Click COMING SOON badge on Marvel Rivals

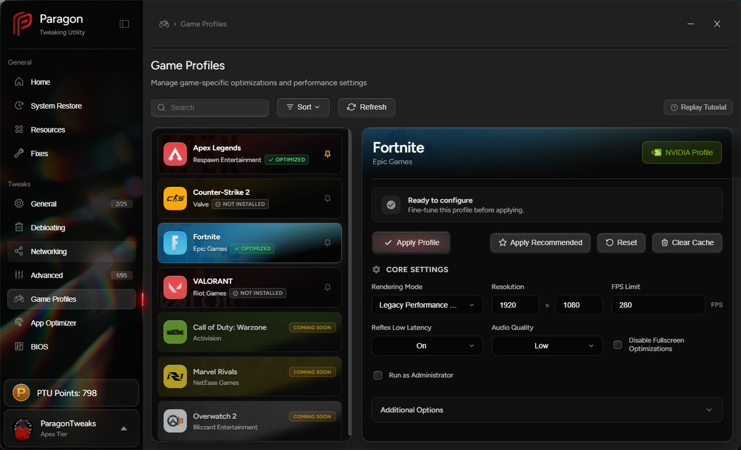(312, 372)
